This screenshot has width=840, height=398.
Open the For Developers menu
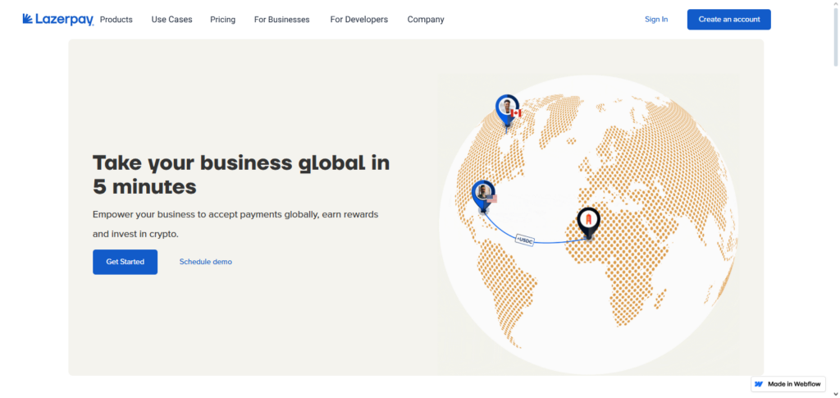[x=358, y=20]
